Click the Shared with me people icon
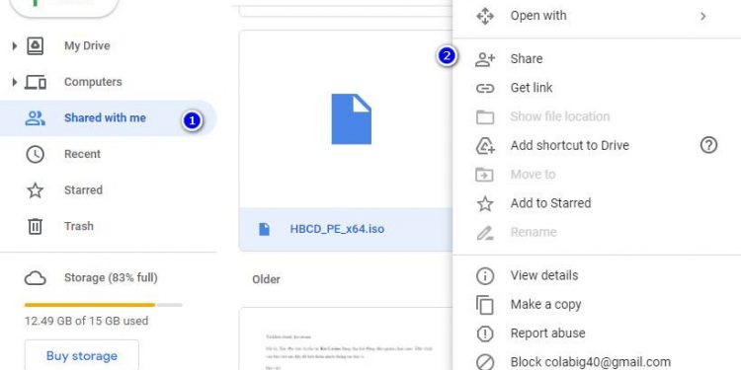Viewport: 741px width, 370px height. tap(35, 118)
